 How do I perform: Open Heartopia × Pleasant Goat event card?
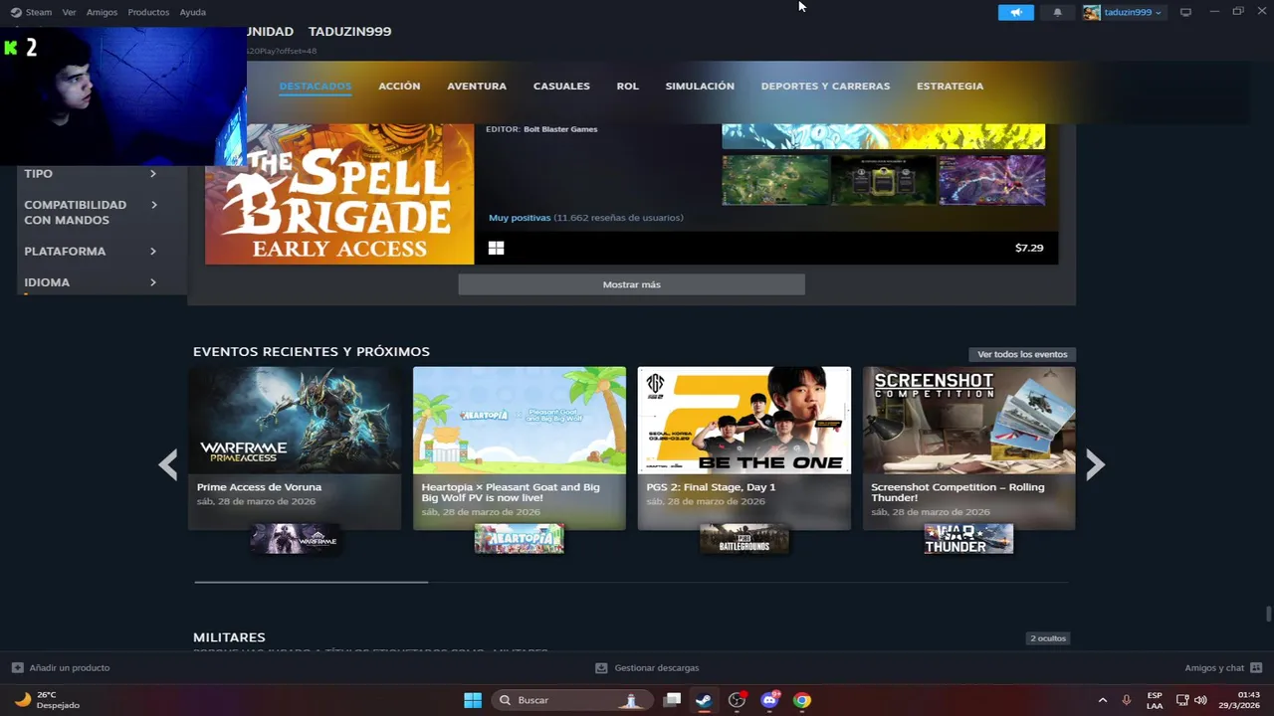point(520,448)
